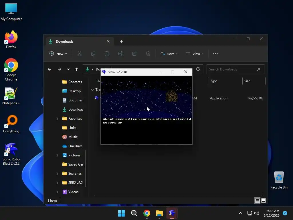Viewport: 293px width, 220px height.
Task: Open the View dropdown menu
Action: pyautogui.click(x=195, y=54)
